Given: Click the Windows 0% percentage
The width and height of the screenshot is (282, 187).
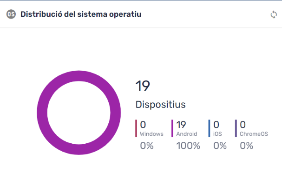Looking at the screenshot, I should [x=147, y=146].
